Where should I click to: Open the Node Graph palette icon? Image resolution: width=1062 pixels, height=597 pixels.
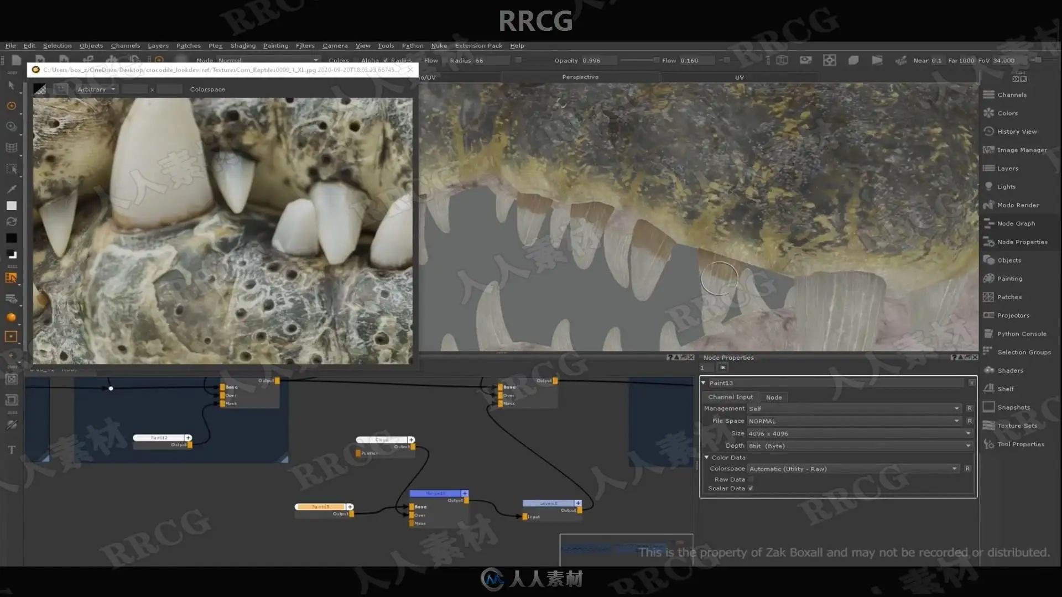click(x=988, y=224)
